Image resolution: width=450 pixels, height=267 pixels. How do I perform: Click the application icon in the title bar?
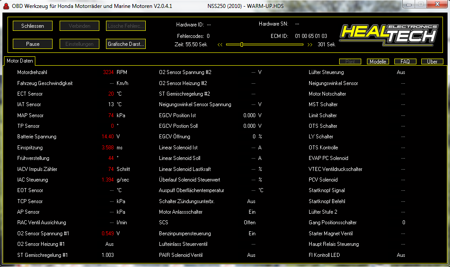click(5, 6)
